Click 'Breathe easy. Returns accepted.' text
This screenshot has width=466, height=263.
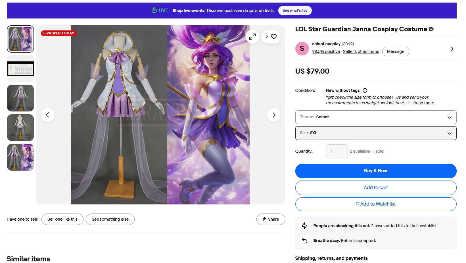[345, 241]
